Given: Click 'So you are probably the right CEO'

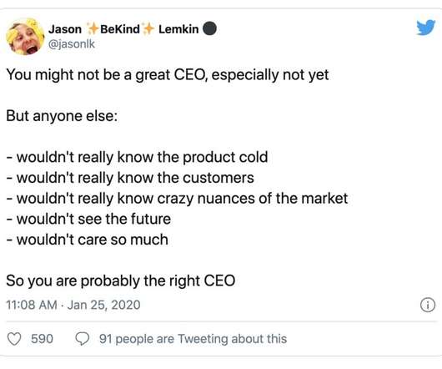Looking at the screenshot, I should tap(121, 281).
